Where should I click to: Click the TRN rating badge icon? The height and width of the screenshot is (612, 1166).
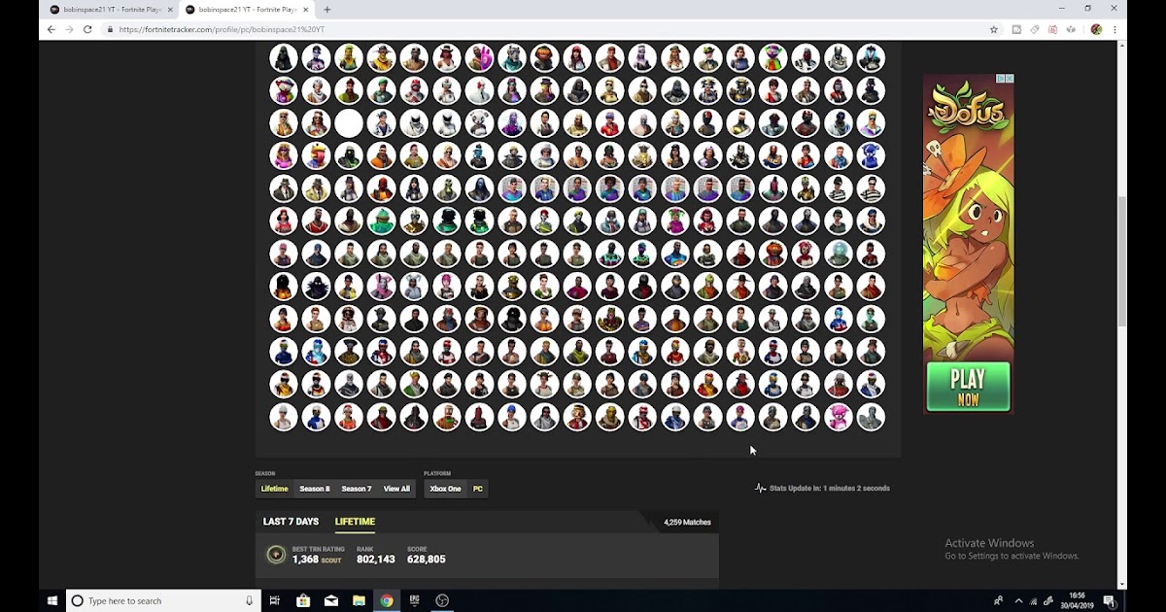tap(276, 556)
